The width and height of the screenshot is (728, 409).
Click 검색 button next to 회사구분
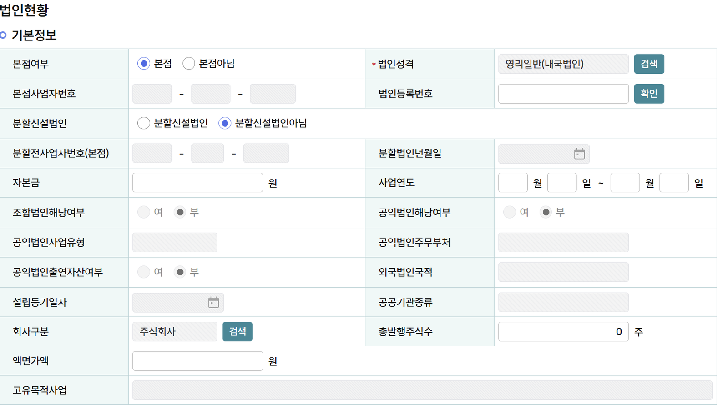tap(238, 332)
